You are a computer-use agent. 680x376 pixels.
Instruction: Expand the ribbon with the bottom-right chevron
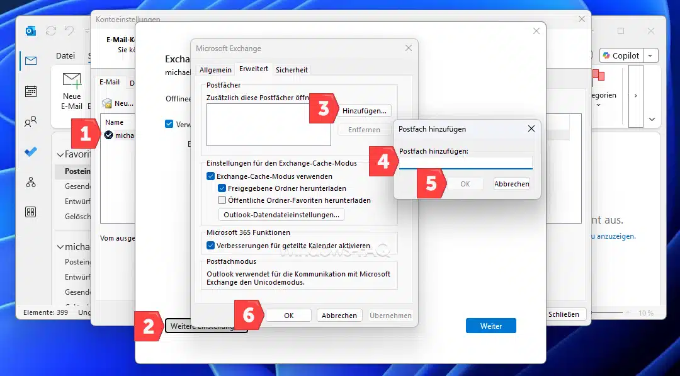[652, 119]
